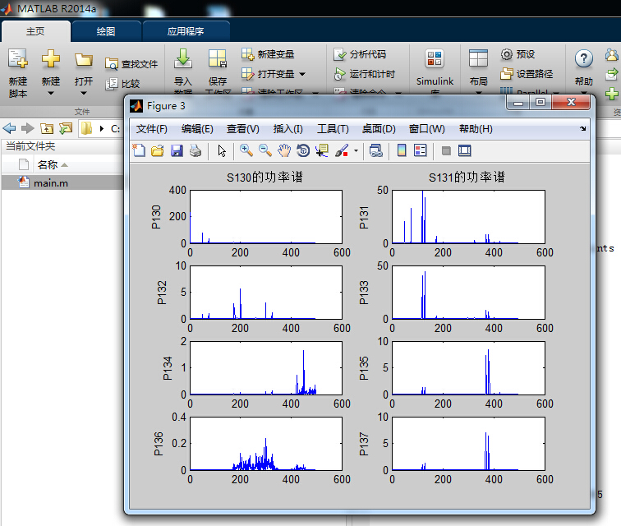Toggle the Zoom Out tool

click(265, 150)
